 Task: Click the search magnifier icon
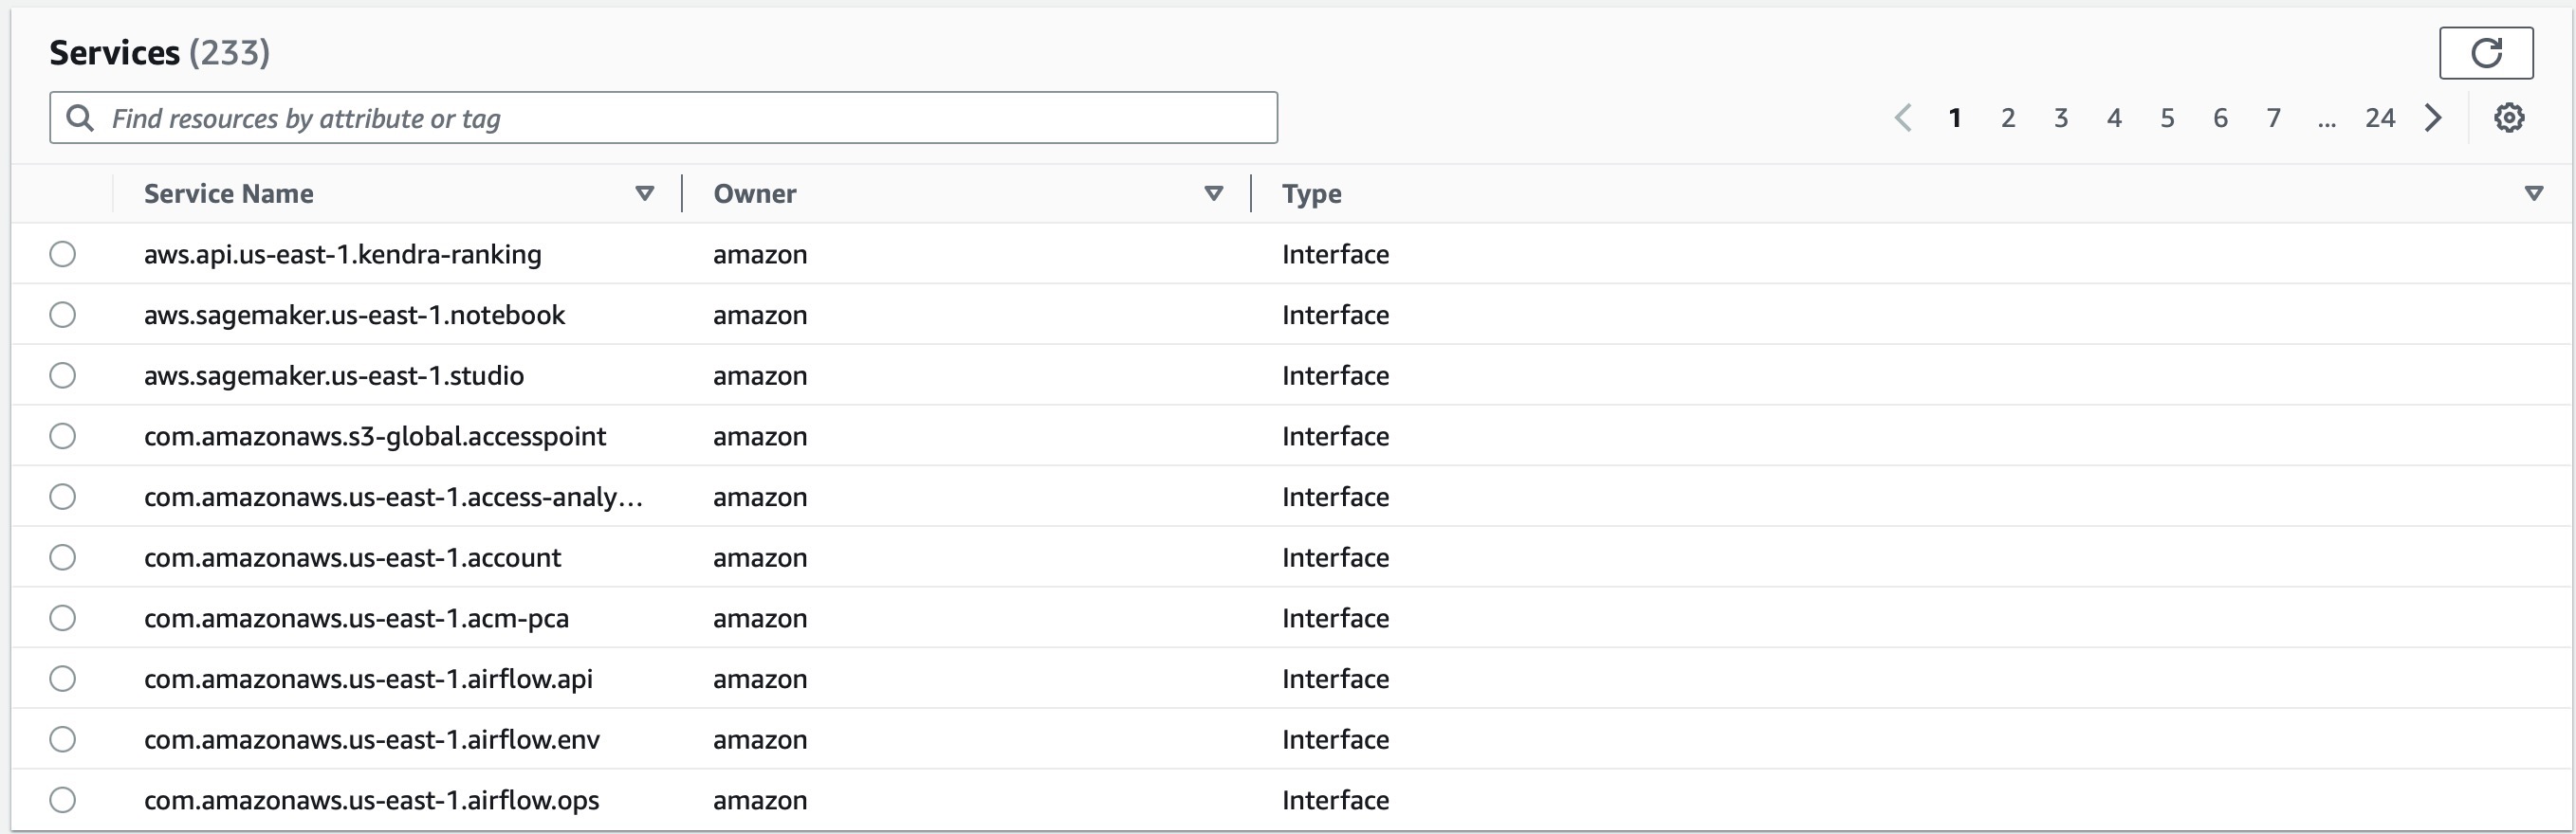point(80,118)
